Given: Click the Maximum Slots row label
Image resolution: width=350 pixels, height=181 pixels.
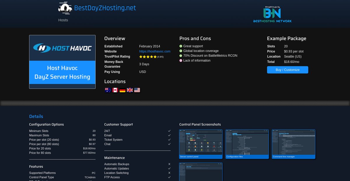Looking at the screenshot, I should pyautogui.click(x=39, y=135).
